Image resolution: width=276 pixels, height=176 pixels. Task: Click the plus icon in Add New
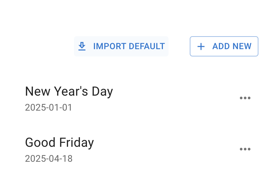[x=201, y=46]
